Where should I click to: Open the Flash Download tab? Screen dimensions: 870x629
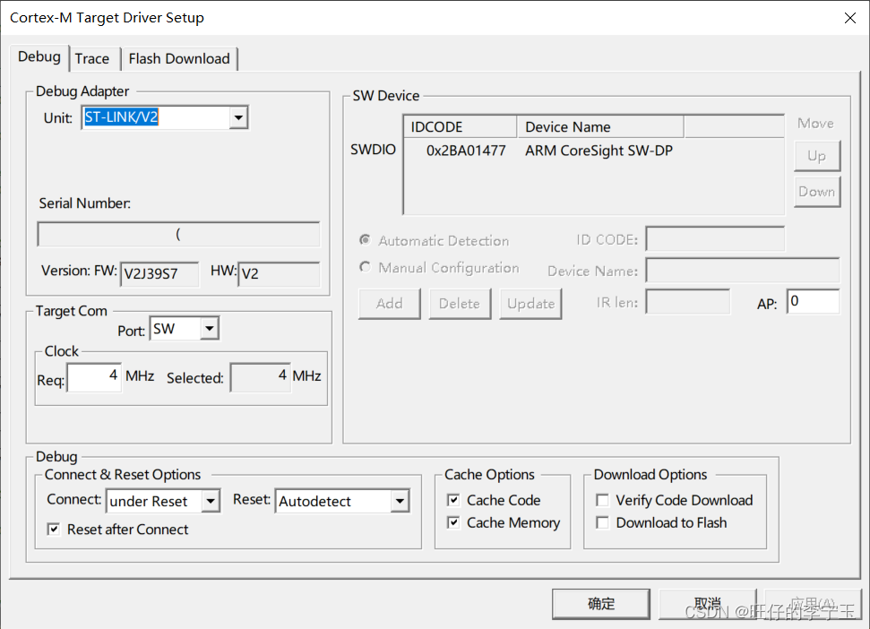(179, 59)
